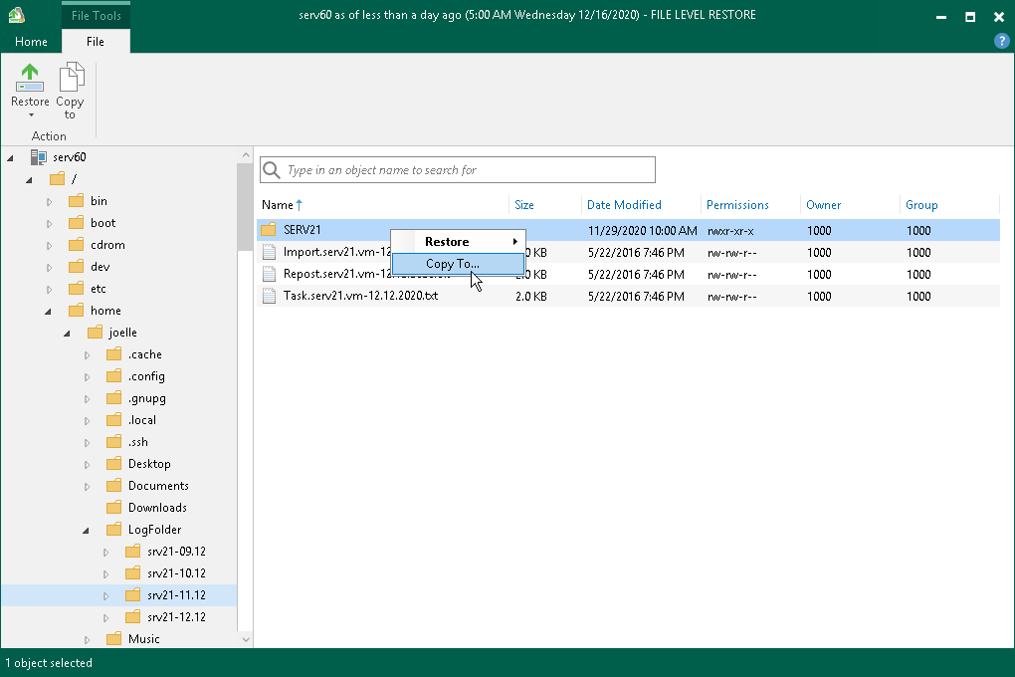Click the Restore toolbar icon
The image size is (1015, 677).
30,80
